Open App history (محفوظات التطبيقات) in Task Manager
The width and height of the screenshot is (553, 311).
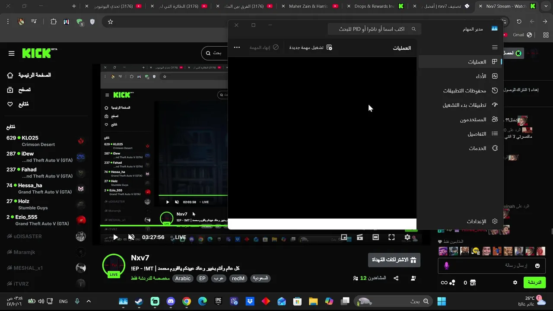click(x=461, y=91)
